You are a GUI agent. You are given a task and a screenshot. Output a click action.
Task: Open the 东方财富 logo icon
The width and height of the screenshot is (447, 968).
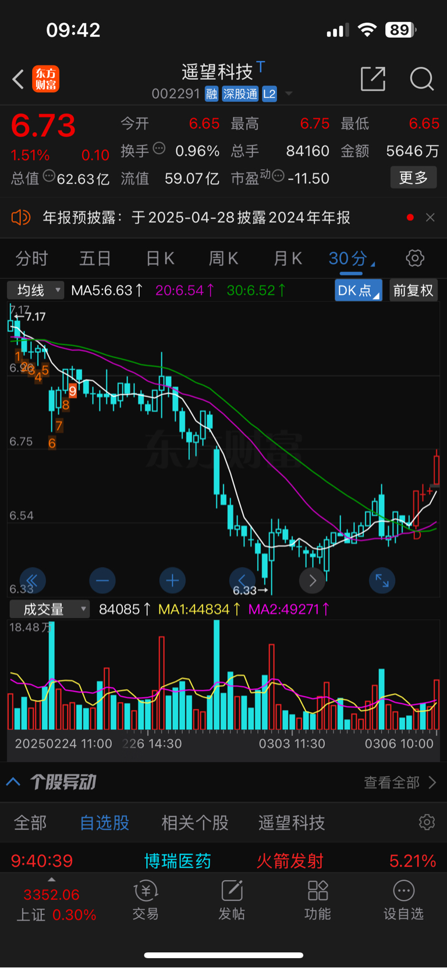coord(46,79)
